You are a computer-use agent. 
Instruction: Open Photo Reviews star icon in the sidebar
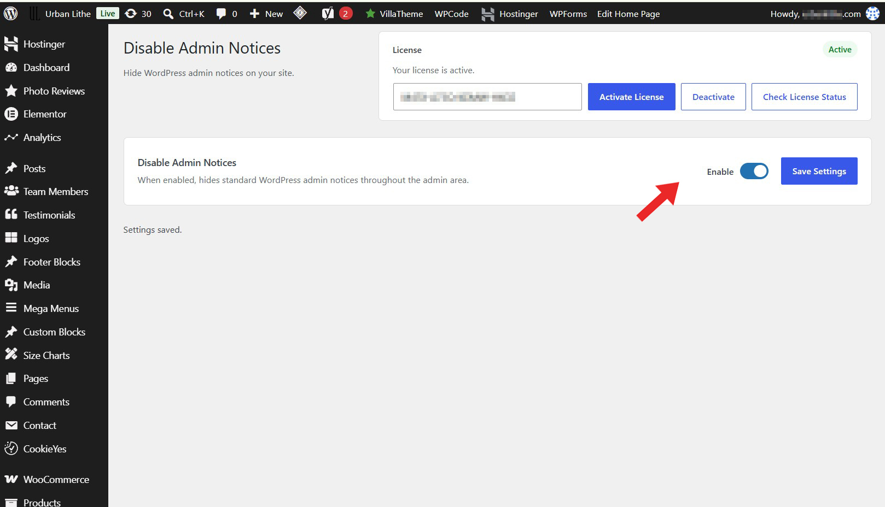pos(11,91)
